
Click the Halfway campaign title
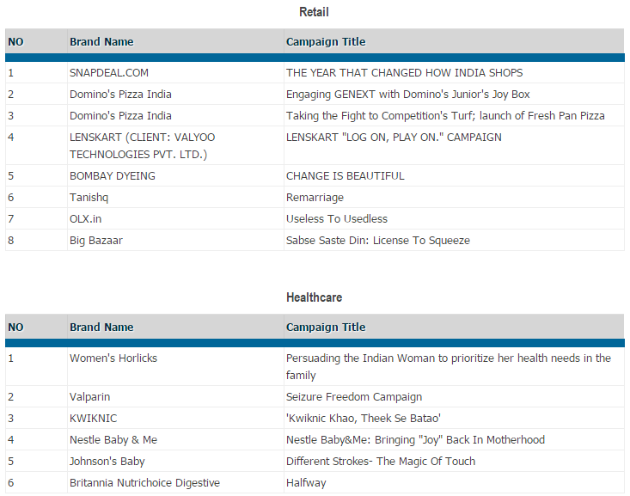(x=306, y=483)
